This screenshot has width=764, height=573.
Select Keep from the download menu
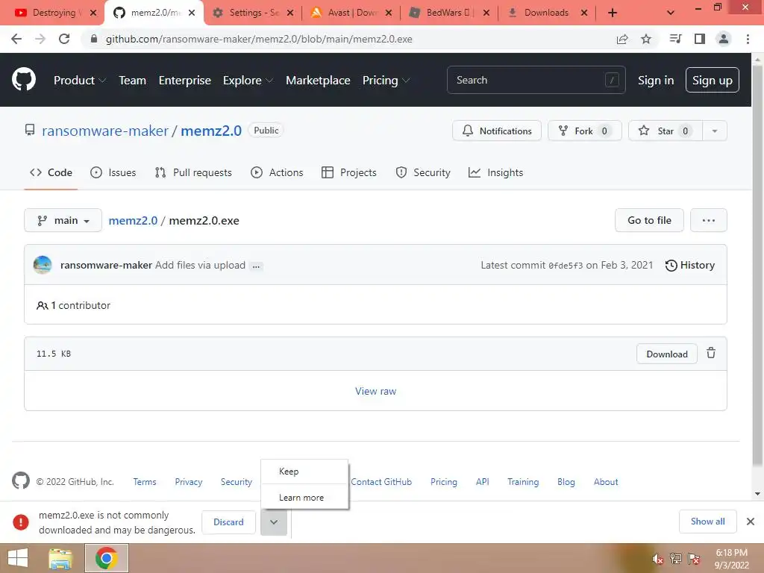tap(304, 472)
